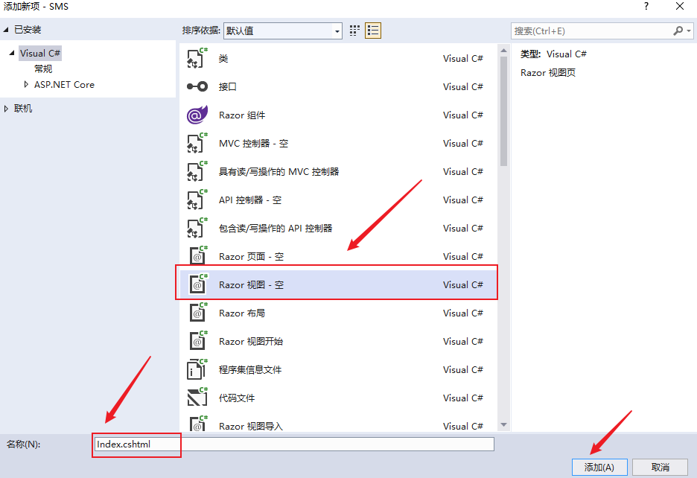This screenshot has width=697, height=478.
Task: Select Razor 视图导入 template name
Action: pos(251,426)
